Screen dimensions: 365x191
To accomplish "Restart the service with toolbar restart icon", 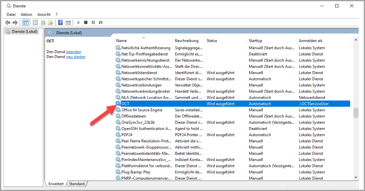I will 101,23.
